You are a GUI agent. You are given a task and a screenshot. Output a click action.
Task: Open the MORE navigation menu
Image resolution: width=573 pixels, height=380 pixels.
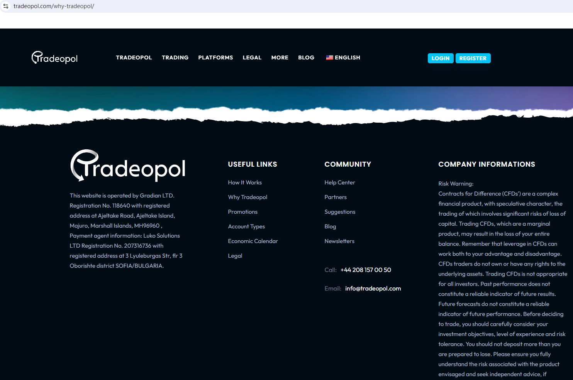point(280,57)
